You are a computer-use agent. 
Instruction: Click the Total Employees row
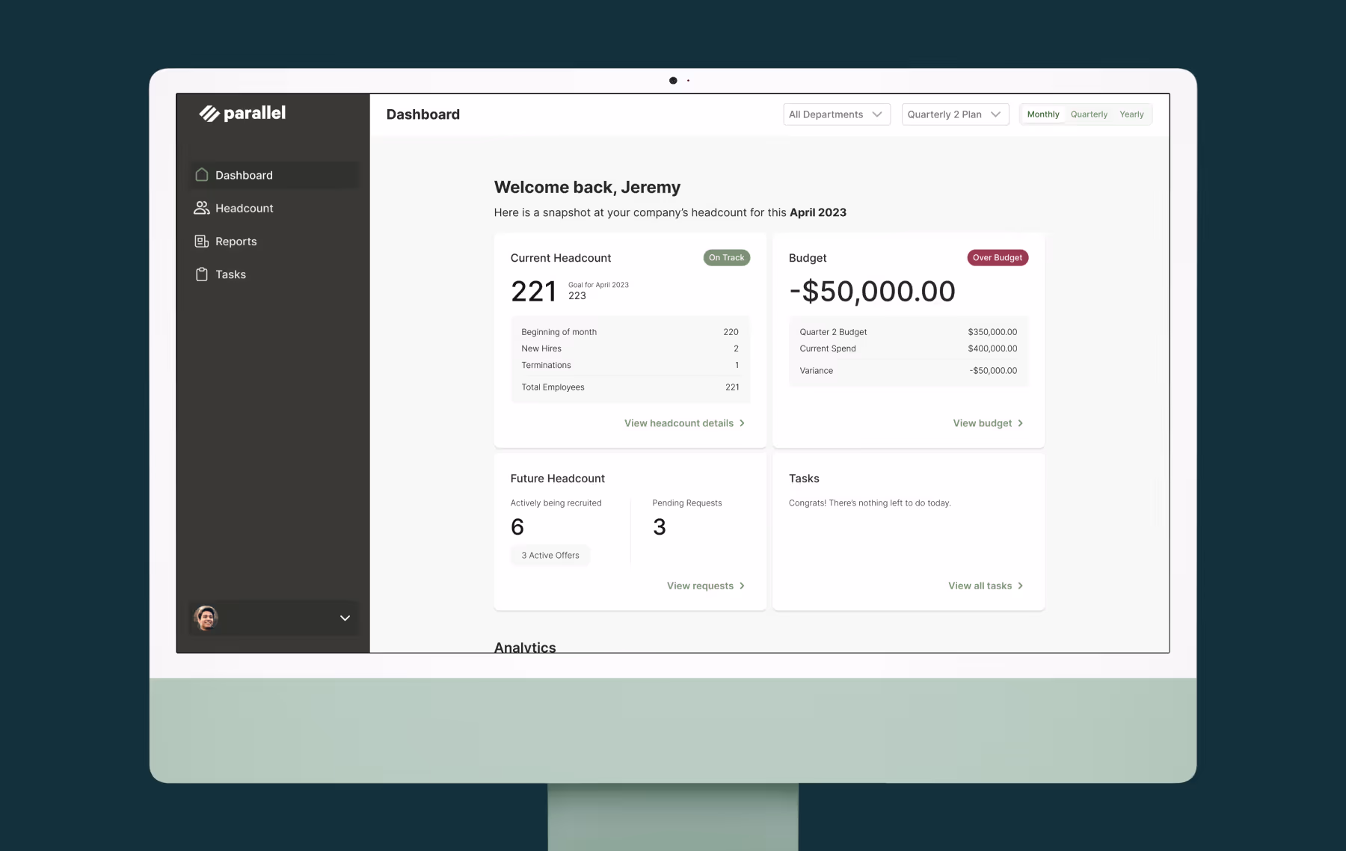630,387
